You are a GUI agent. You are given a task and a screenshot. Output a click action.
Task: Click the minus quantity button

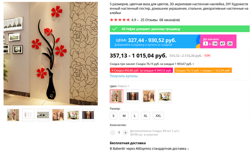[x=112, y=133]
